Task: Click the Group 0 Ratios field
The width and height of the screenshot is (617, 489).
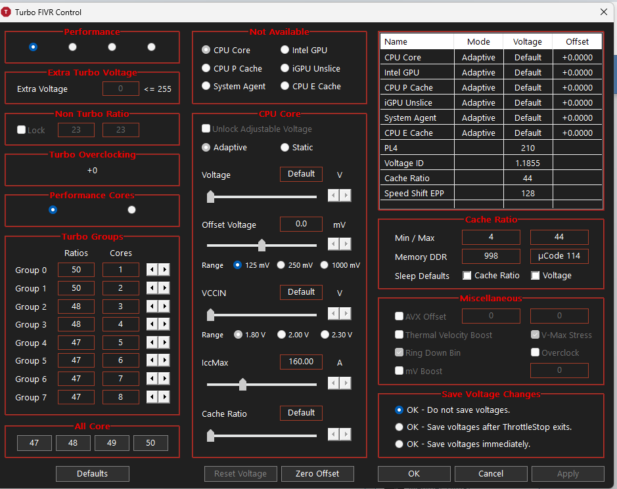Action: (x=76, y=270)
